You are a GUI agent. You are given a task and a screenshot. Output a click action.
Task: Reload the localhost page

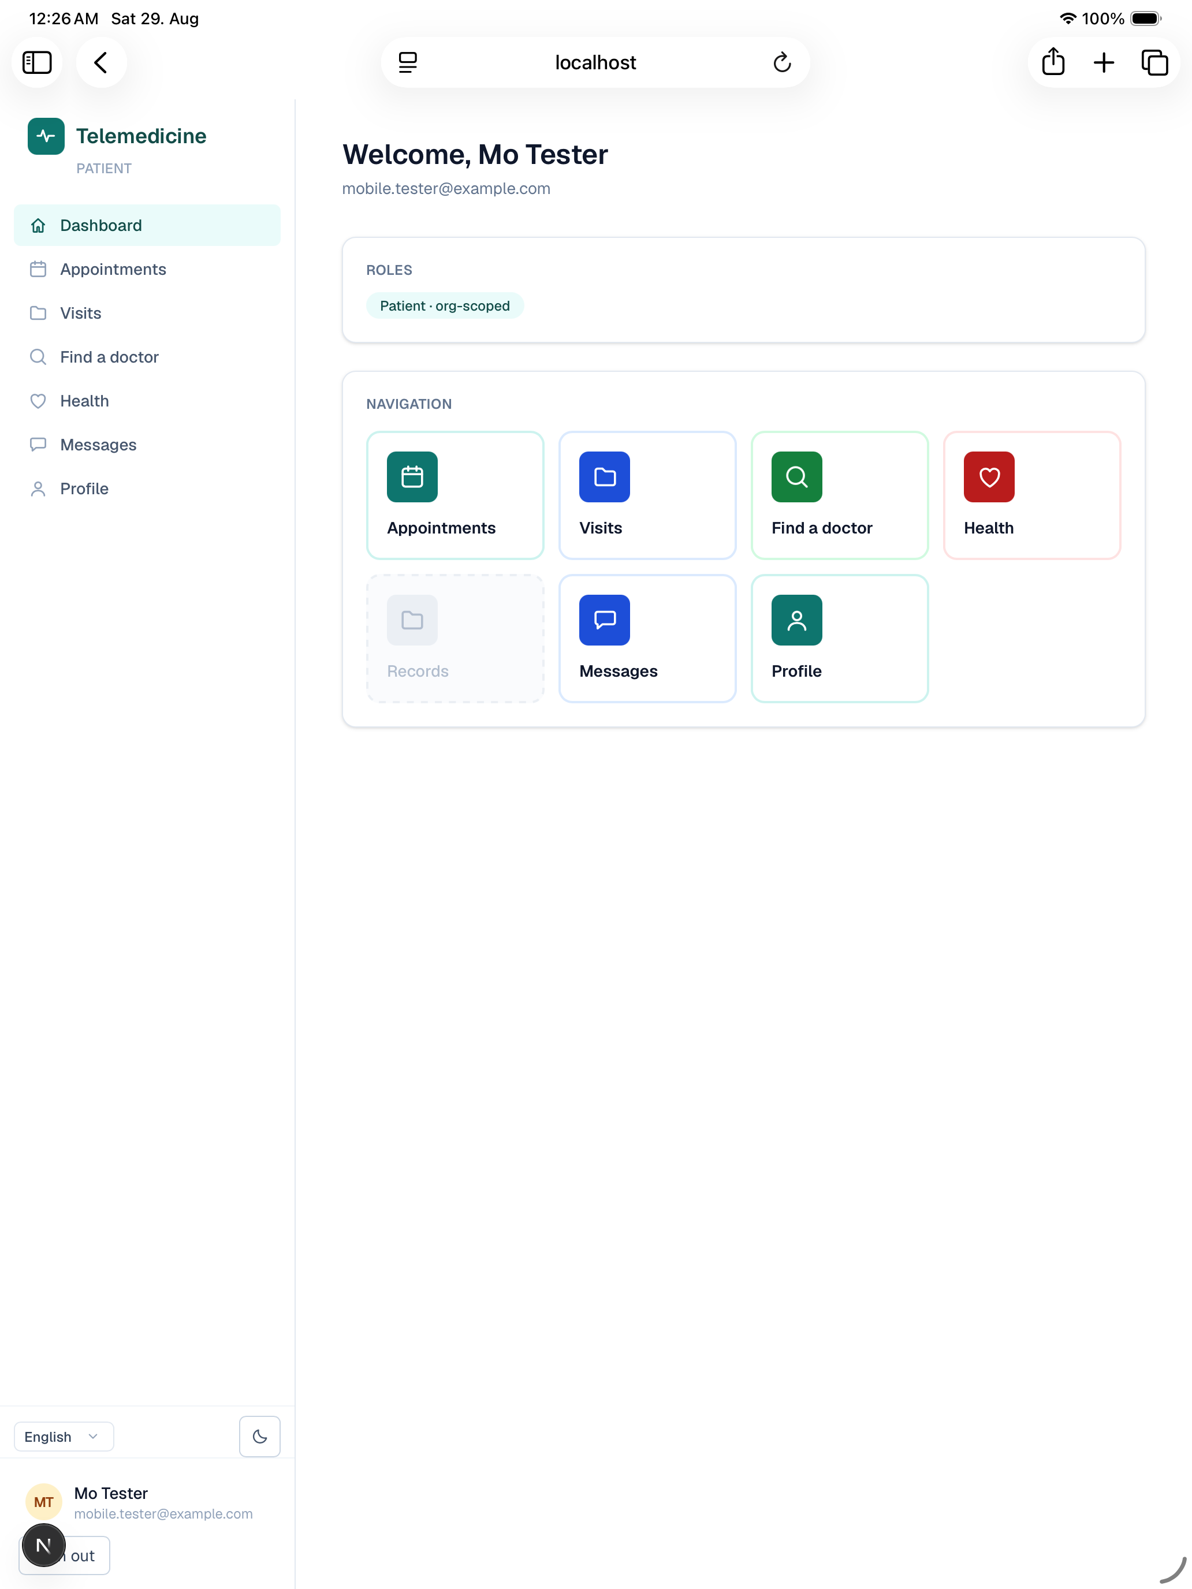(782, 62)
